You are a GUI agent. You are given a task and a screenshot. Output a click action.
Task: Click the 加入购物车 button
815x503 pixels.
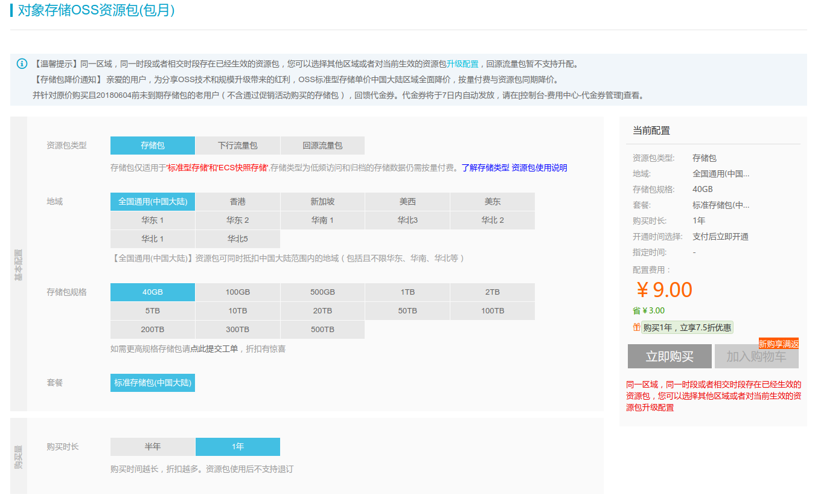click(756, 356)
